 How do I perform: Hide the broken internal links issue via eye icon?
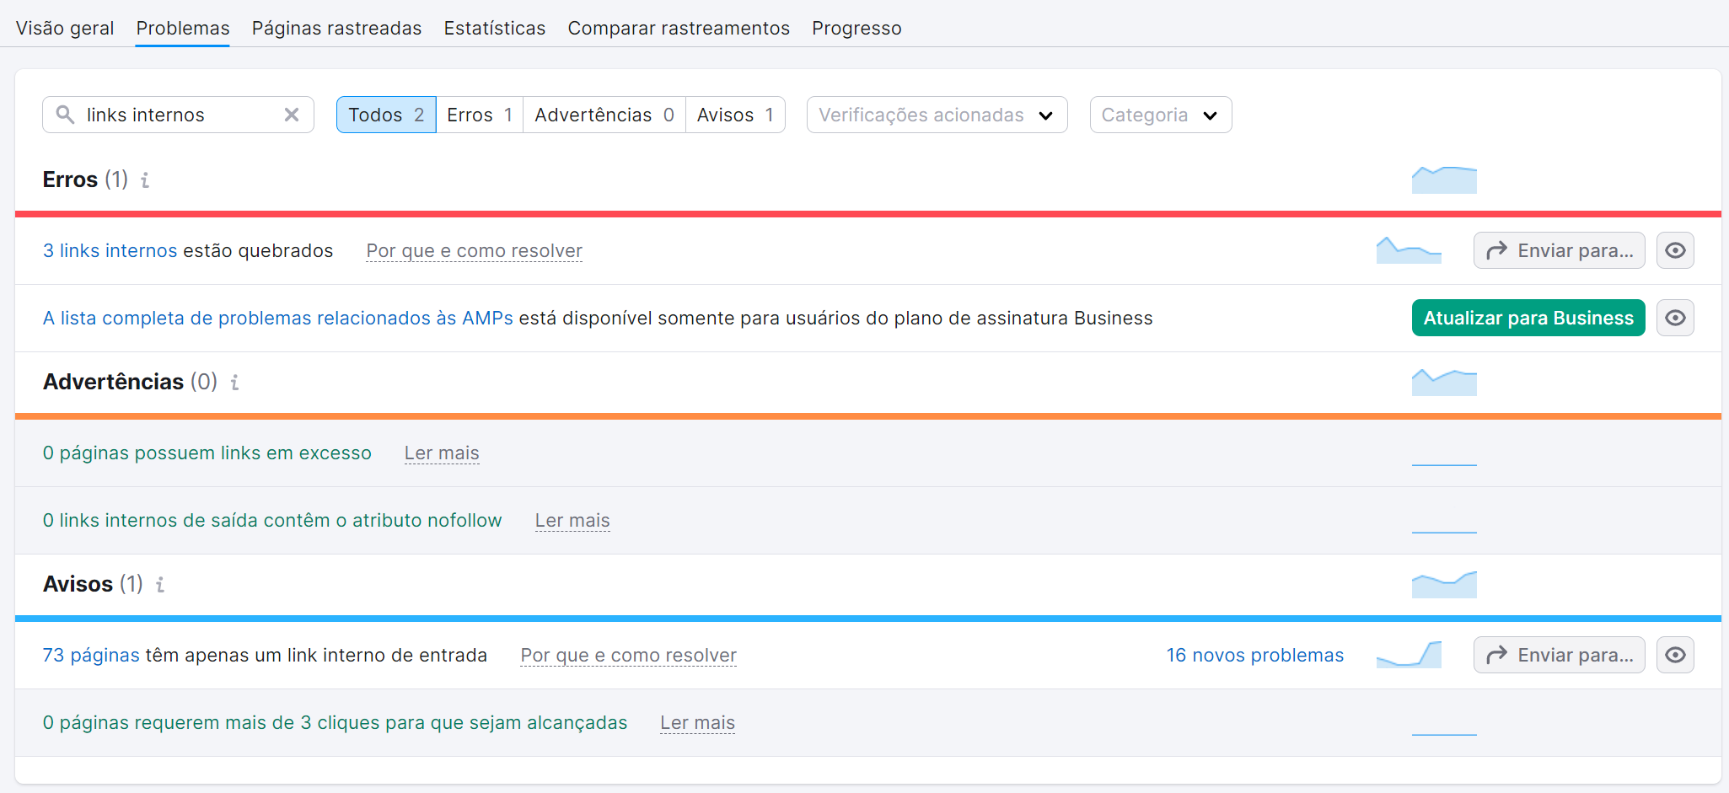pyautogui.click(x=1675, y=250)
